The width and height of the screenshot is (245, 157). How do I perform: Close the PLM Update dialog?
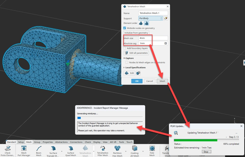tap(241, 126)
